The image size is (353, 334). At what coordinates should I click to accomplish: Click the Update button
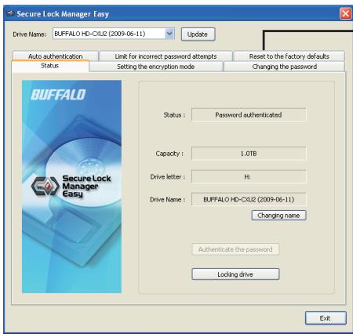click(198, 34)
